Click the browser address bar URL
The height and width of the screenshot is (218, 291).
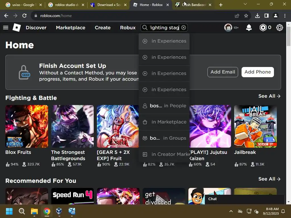56,16
